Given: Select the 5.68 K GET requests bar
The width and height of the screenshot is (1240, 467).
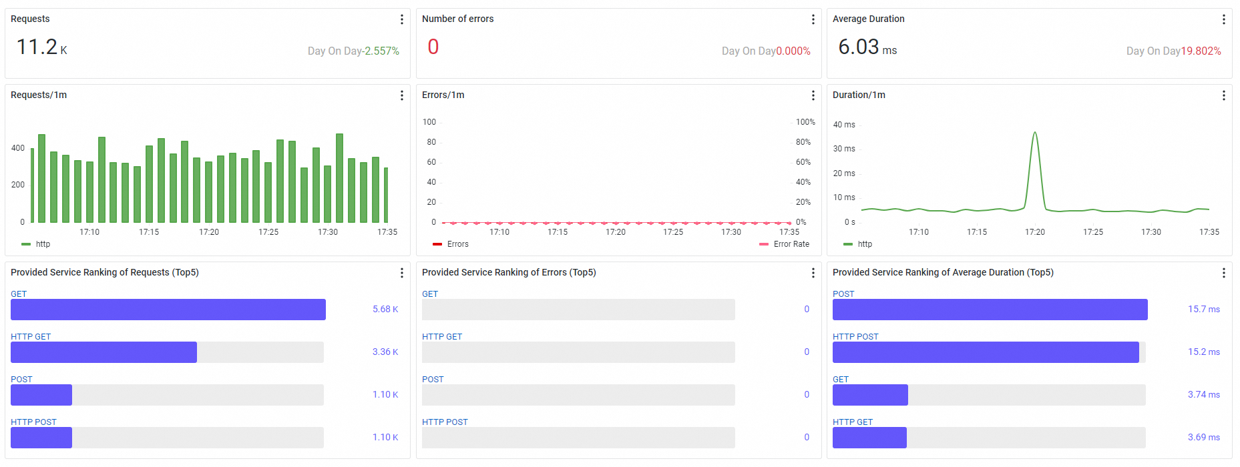Looking at the screenshot, I should 168,310.
